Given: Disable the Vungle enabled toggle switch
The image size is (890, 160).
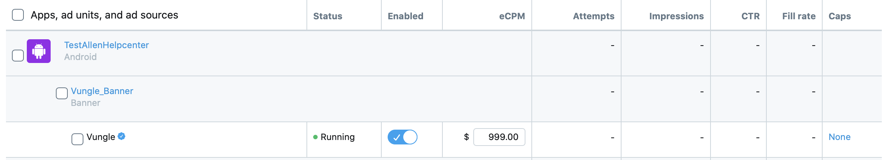Looking at the screenshot, I should pos(403,137).
